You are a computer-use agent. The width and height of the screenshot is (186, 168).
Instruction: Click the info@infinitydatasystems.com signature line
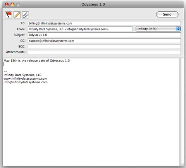point(26,82)
